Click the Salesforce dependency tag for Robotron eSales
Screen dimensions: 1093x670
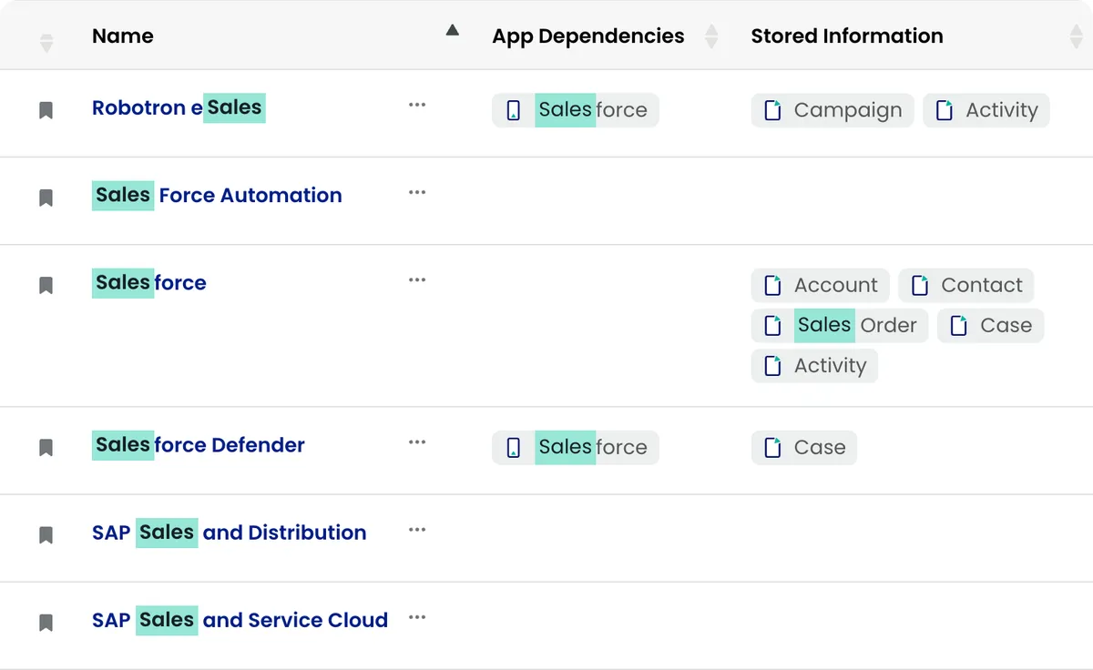(x=575, y=110)
